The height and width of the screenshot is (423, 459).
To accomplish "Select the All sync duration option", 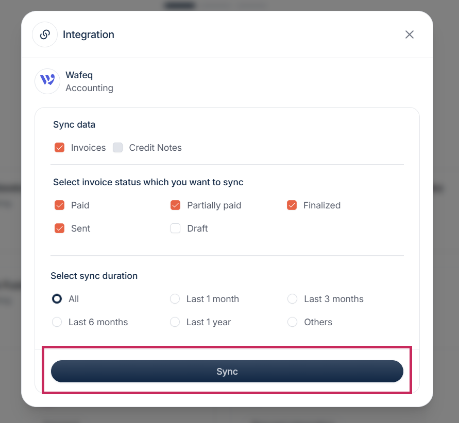I will (x=57, y=299).
